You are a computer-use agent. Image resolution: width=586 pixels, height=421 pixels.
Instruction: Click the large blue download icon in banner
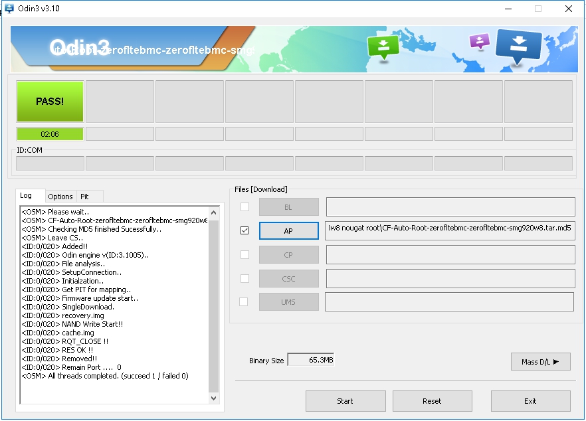518,47
